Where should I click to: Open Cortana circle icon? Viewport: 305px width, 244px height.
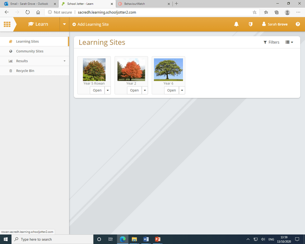pyautogui.click(x=99, y=239)
